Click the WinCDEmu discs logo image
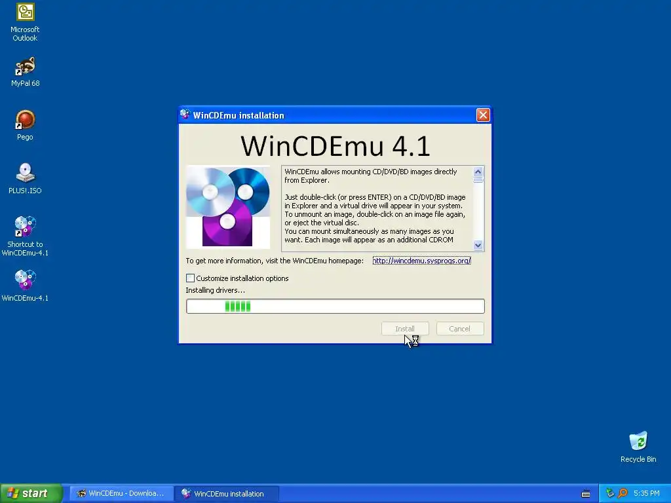Viewport: 671px width, 503px height. coord(228,207)
